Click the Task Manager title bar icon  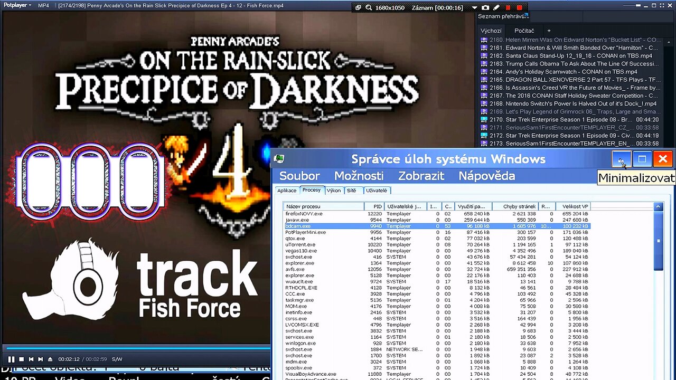[x=279, y=159]
